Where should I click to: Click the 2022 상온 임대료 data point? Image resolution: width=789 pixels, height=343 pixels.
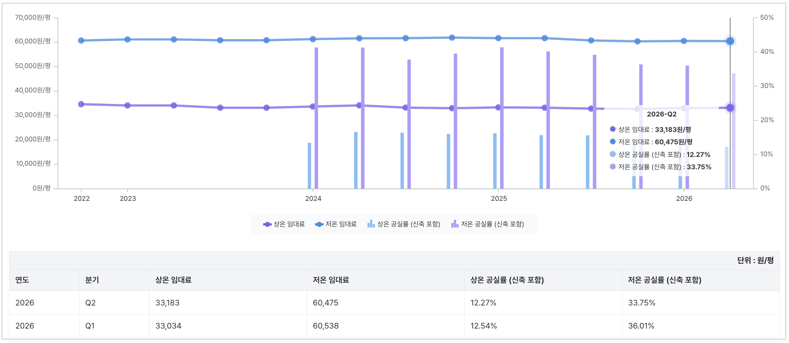(x=81, y=104)
